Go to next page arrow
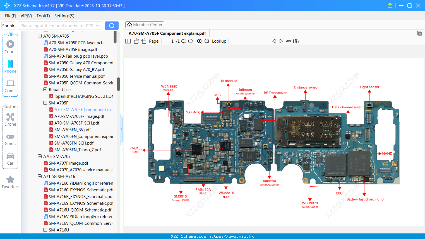This screenshot has width=425, height=239. [191, 41]
